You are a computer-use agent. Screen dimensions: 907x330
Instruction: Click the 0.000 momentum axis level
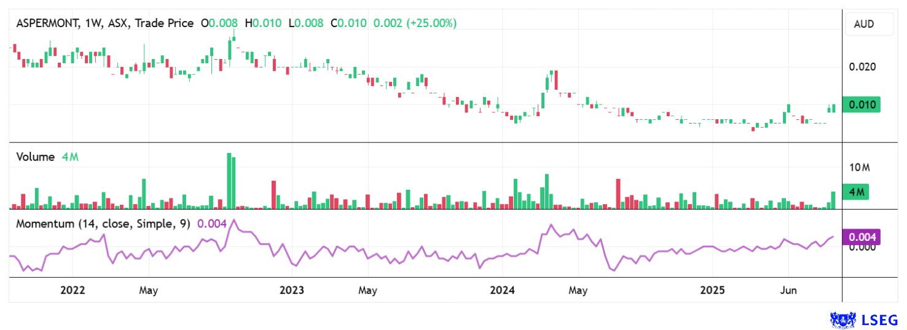click(862, 247)
